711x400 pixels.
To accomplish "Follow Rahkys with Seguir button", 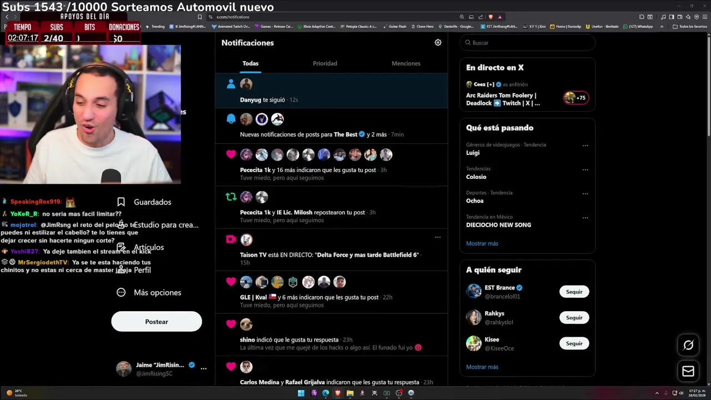I will 574,318.
